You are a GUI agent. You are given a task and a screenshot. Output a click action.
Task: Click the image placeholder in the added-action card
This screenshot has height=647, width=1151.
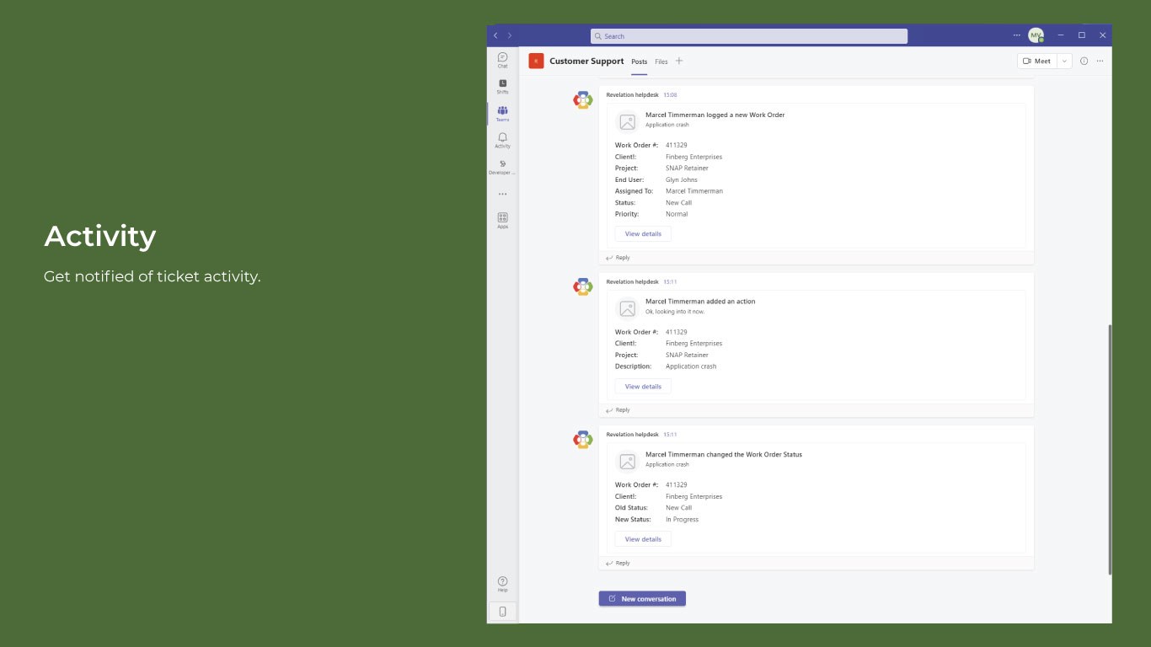coord(627,309)
